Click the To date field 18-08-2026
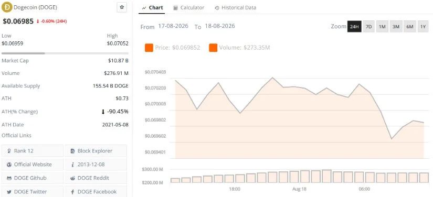Viewport: 433px width, 197px height. (220, 26)
